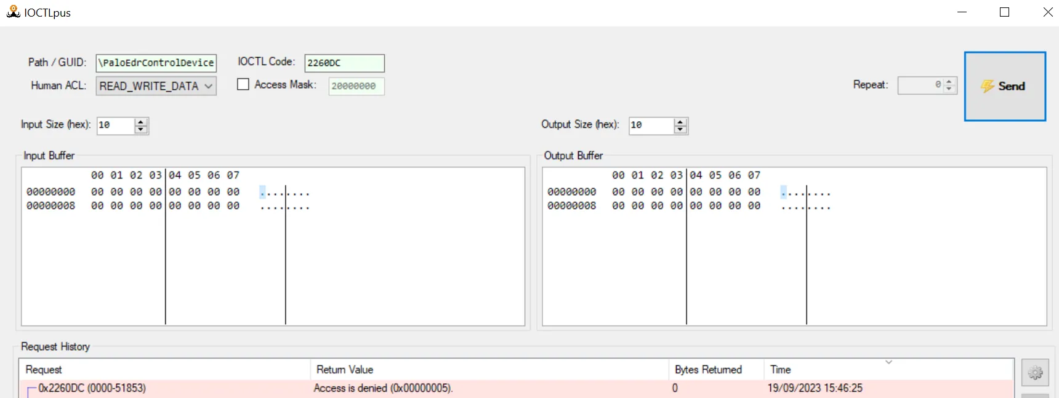Open the settings gear beside Request History
This screenshot has height=398, width=1059.
[x=1035, y=372]
